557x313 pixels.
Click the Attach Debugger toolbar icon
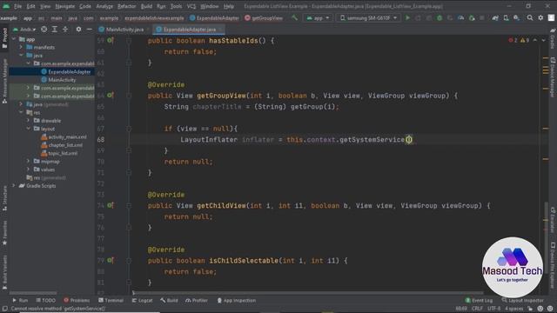click(x=472, y=17)
